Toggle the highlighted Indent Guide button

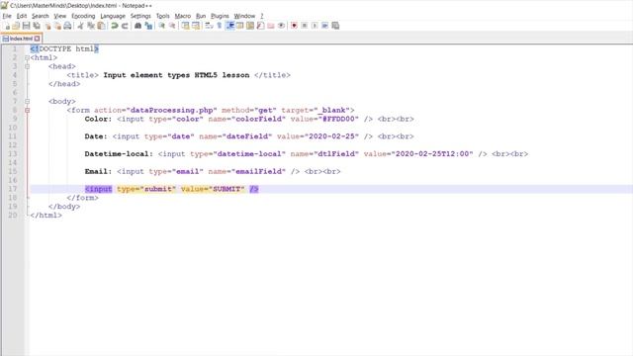point(230,26)
